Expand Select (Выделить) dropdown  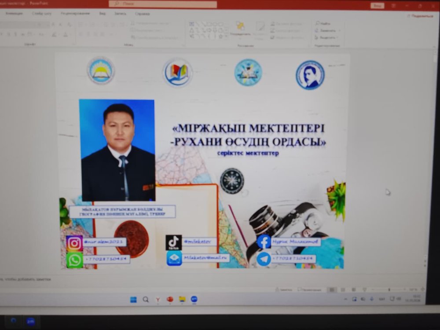pyautogui.click(x=337, y=37)
